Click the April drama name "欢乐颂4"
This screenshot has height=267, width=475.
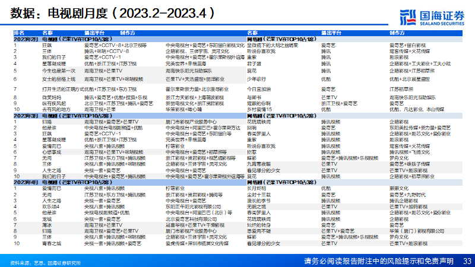pos(51,206)
